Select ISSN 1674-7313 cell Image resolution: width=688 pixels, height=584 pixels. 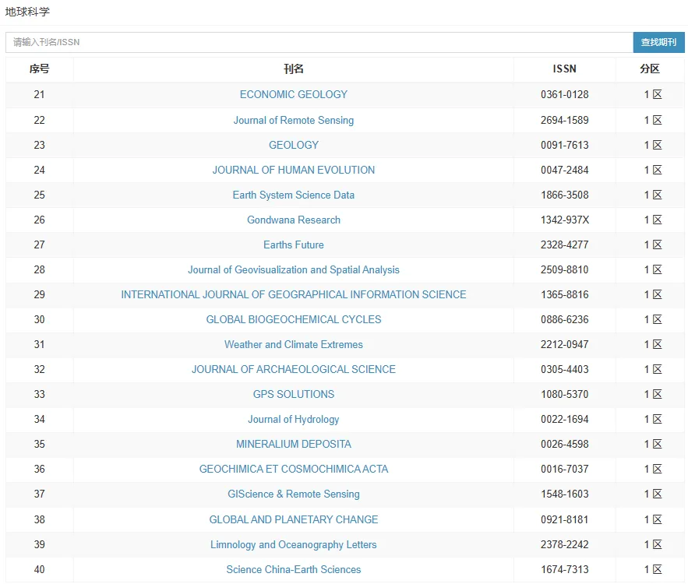click(565, 569)
